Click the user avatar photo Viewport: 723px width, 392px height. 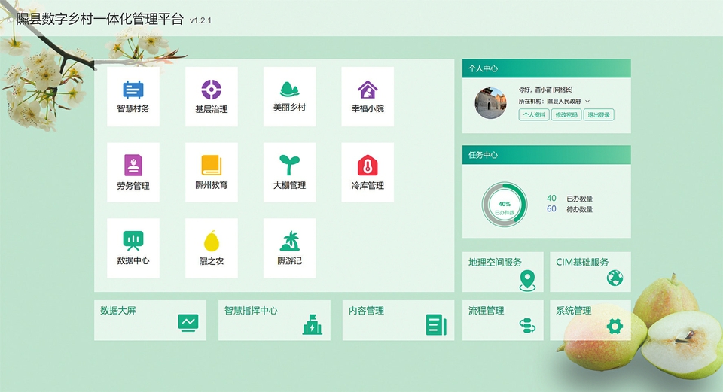490,103
